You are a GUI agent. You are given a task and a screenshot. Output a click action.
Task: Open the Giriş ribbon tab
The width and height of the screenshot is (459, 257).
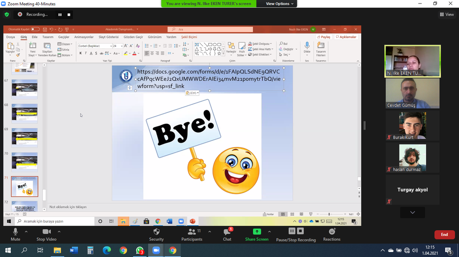(24, 37)
